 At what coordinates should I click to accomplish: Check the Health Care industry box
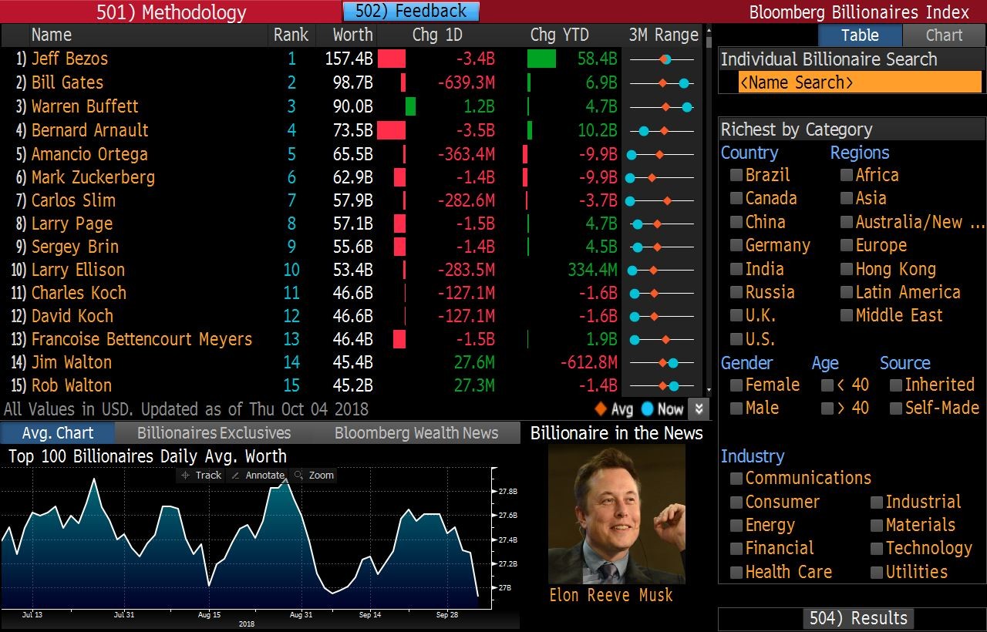[736, 573]
